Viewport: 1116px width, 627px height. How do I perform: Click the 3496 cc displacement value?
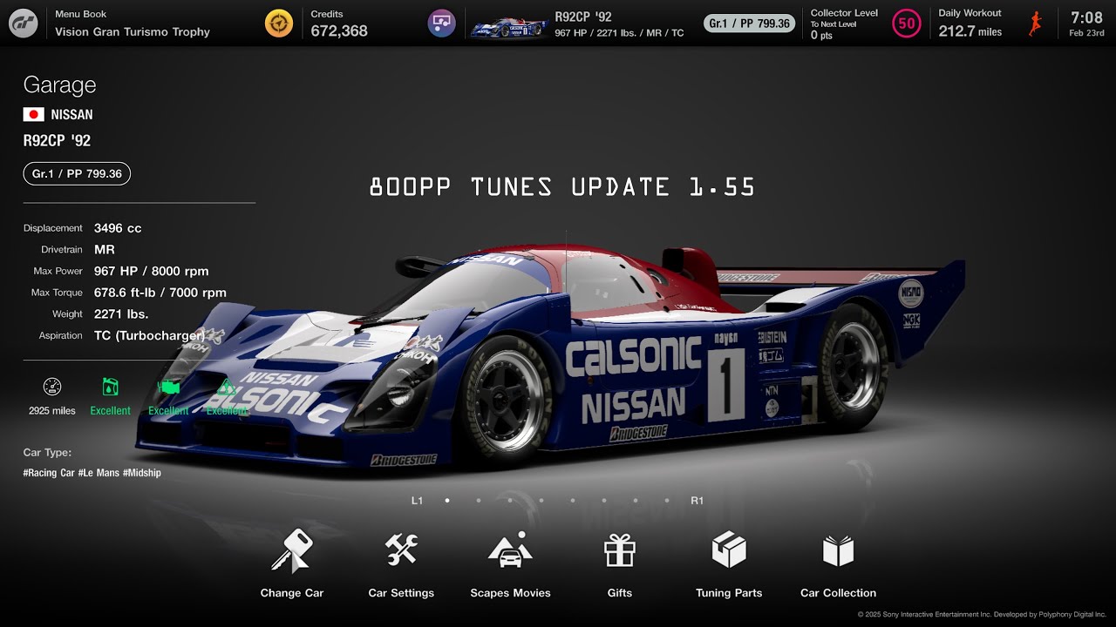point(118,228)
